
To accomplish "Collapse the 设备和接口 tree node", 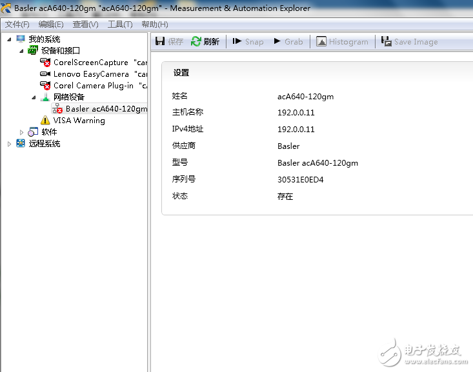I will pos(21,51).
